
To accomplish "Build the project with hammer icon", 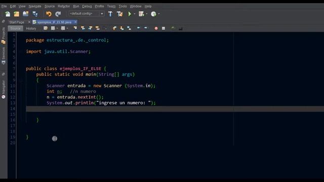I will (x=110, y=14).
